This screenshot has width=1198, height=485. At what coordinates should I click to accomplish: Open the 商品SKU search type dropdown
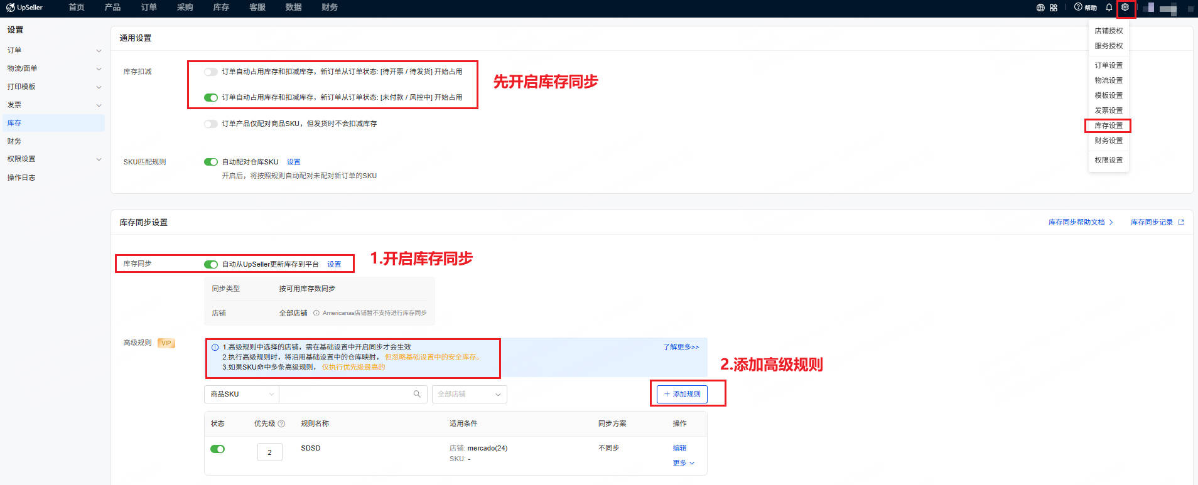click(x=241, y=394)
